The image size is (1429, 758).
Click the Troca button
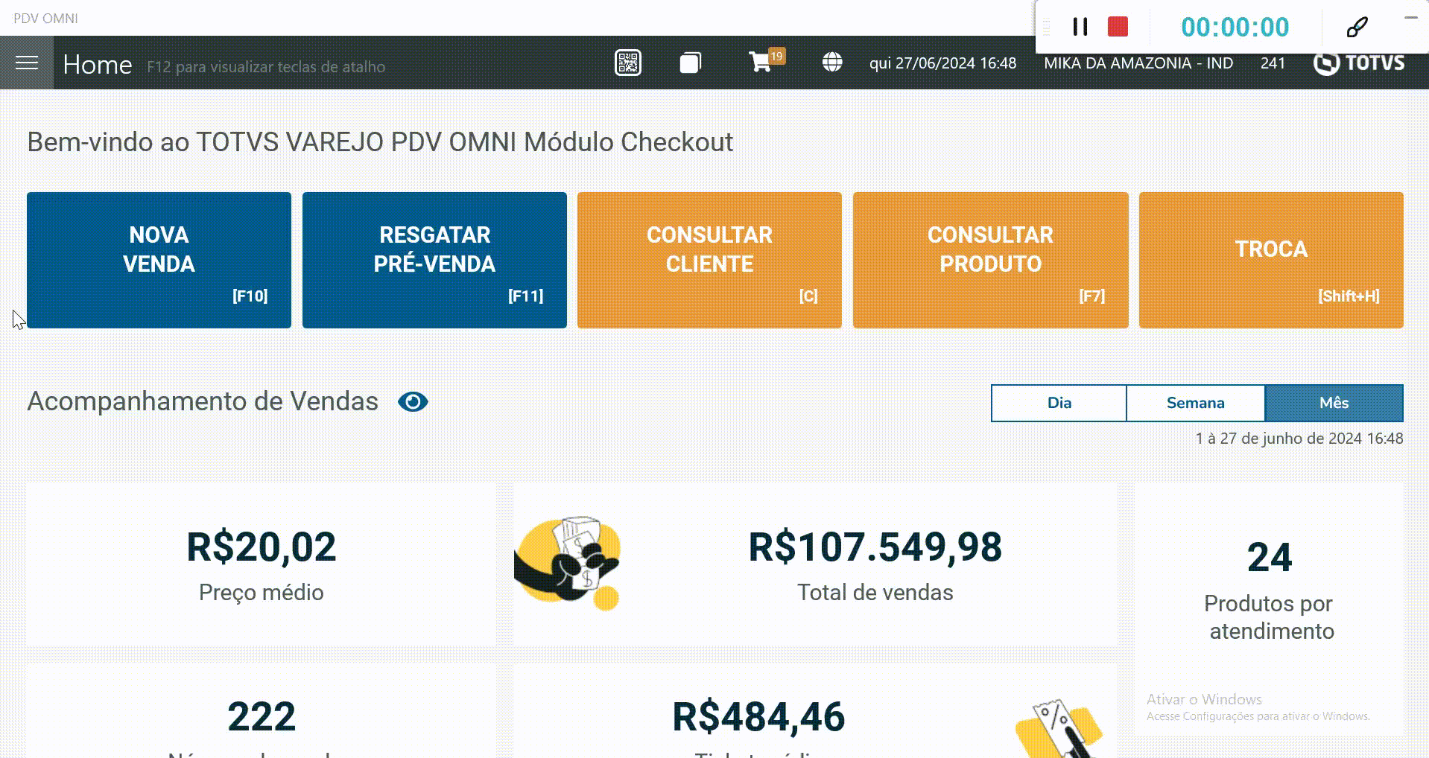(x=1271, y=260)
